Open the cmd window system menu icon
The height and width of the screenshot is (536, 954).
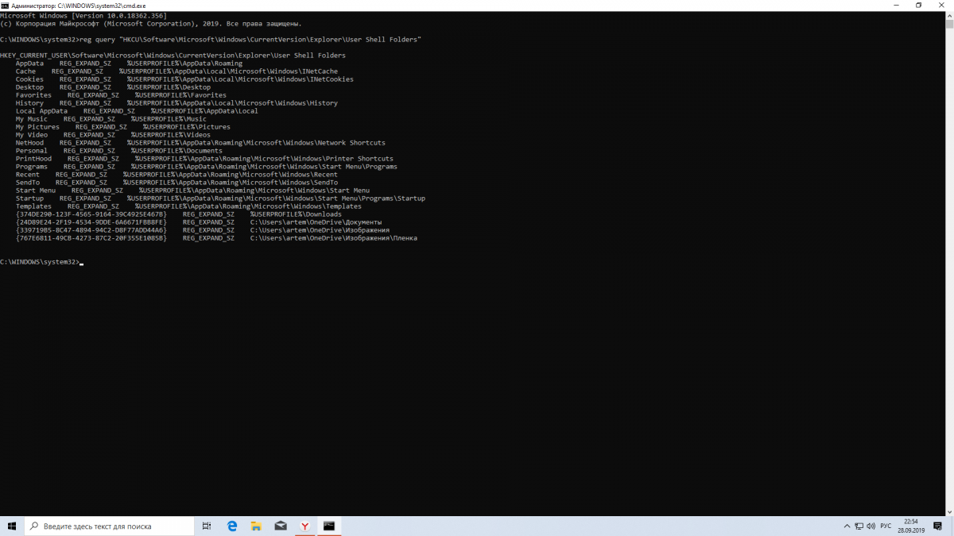[5, 5]
